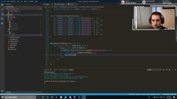Expand the node_modules folder
The width and height of the screenshot is (177, 99).
click(14, 29)
